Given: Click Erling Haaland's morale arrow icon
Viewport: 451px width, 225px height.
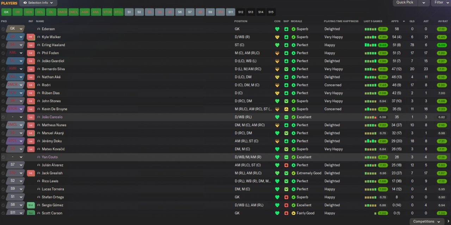Looking at the screenshot, I should click(x=294, y=45).
